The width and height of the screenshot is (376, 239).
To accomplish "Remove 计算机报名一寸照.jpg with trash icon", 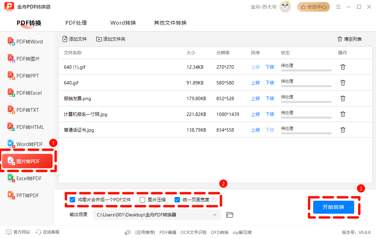I will coord(343,114).
